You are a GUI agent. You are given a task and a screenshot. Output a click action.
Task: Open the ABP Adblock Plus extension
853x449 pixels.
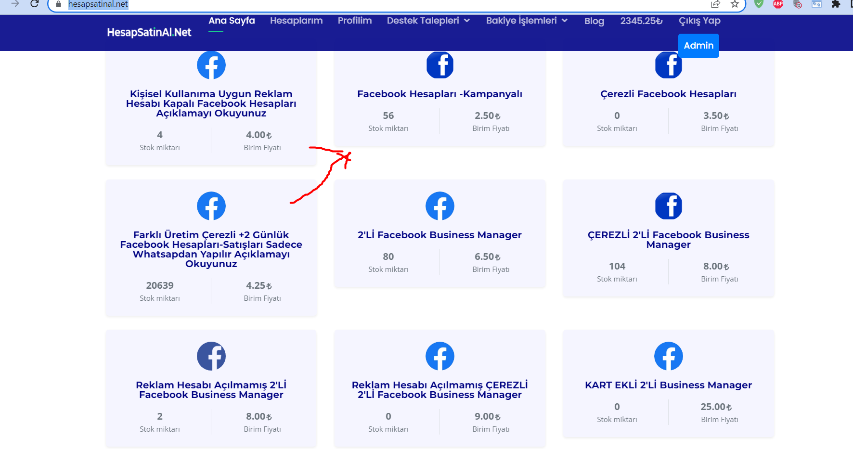778,4
